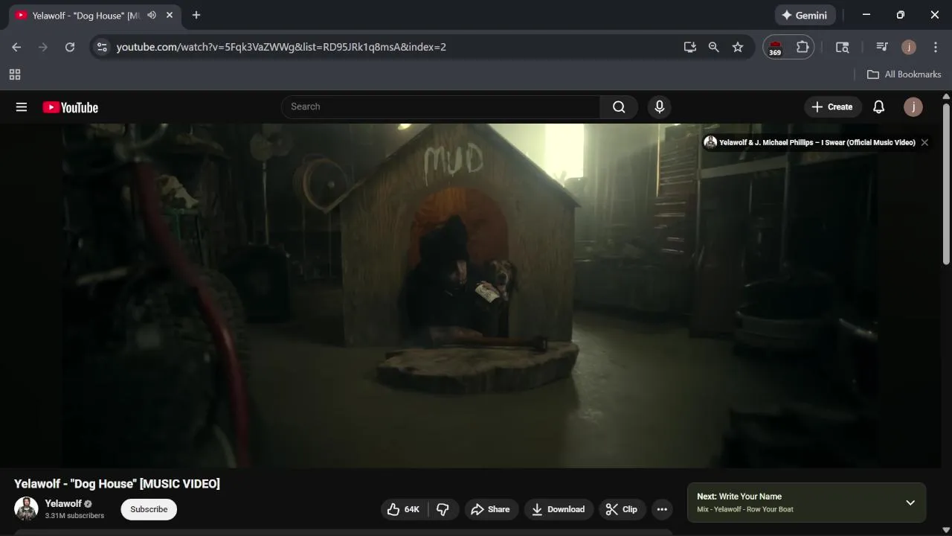The image size is (952, 536).
Task: Open the Yelawolf channel avatar
Action: click(x=26, y=509)
